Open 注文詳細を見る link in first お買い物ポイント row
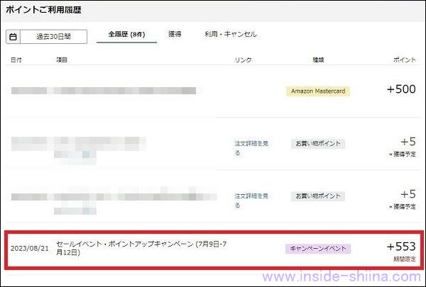This screenshot has height=287, width=426. (x=251, y=148)
